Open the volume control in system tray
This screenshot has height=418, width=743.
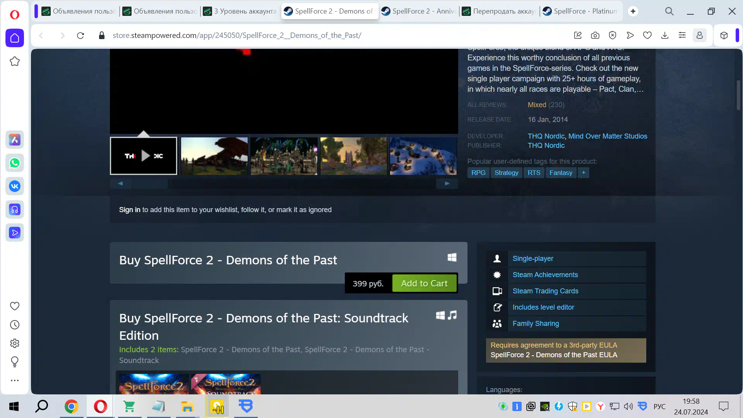pyautogui.click(x=628, y=406)
